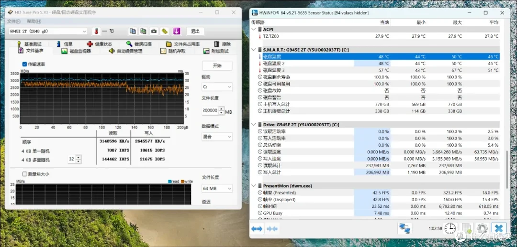Switch to the 基准测试 tab
Image resolution: width=517 pixels, height=247 pixels.
[29, 44]
